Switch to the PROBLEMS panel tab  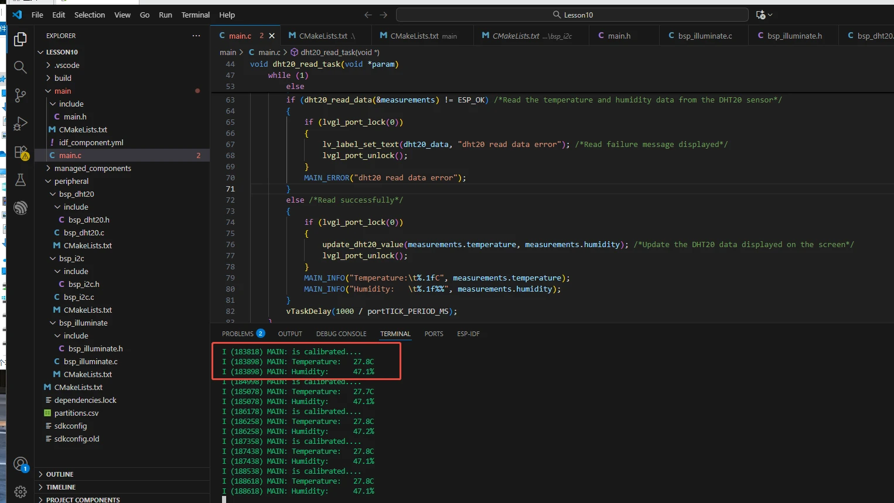tap(238, 334)
